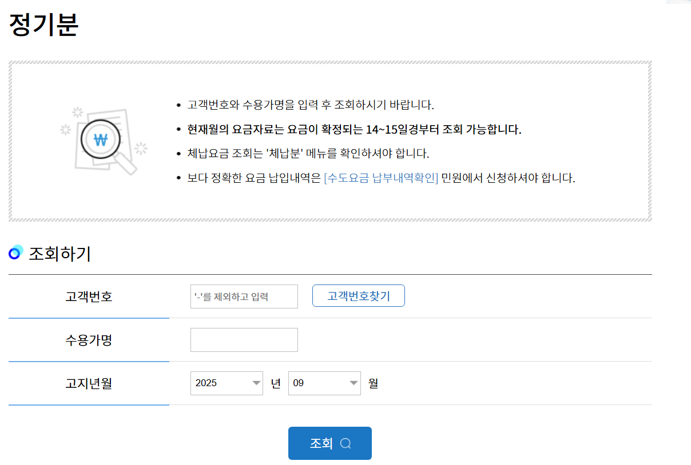Click the arrow on the year combo box
This screenshot has height=465, width=691.
coord(256,383)
